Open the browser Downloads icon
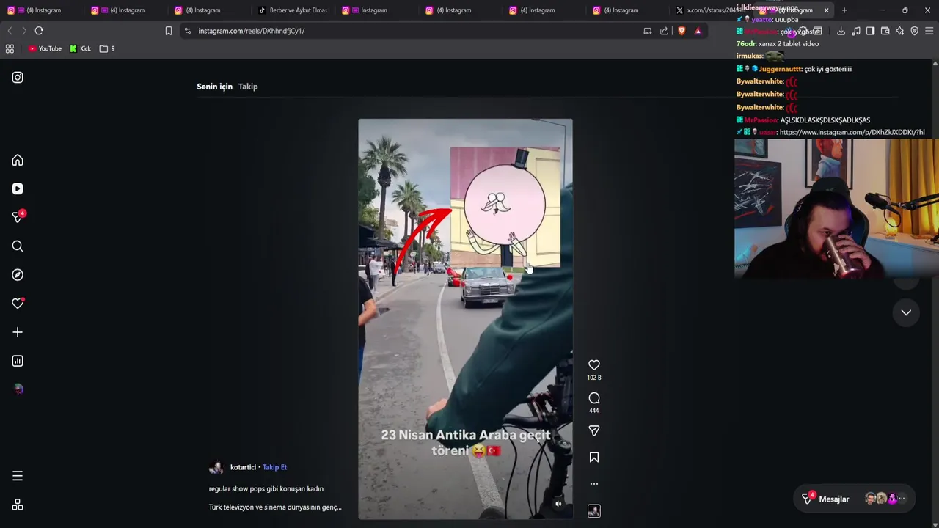Image resolution: width=939 pixels, height=528 pixels. coord(841,31)
